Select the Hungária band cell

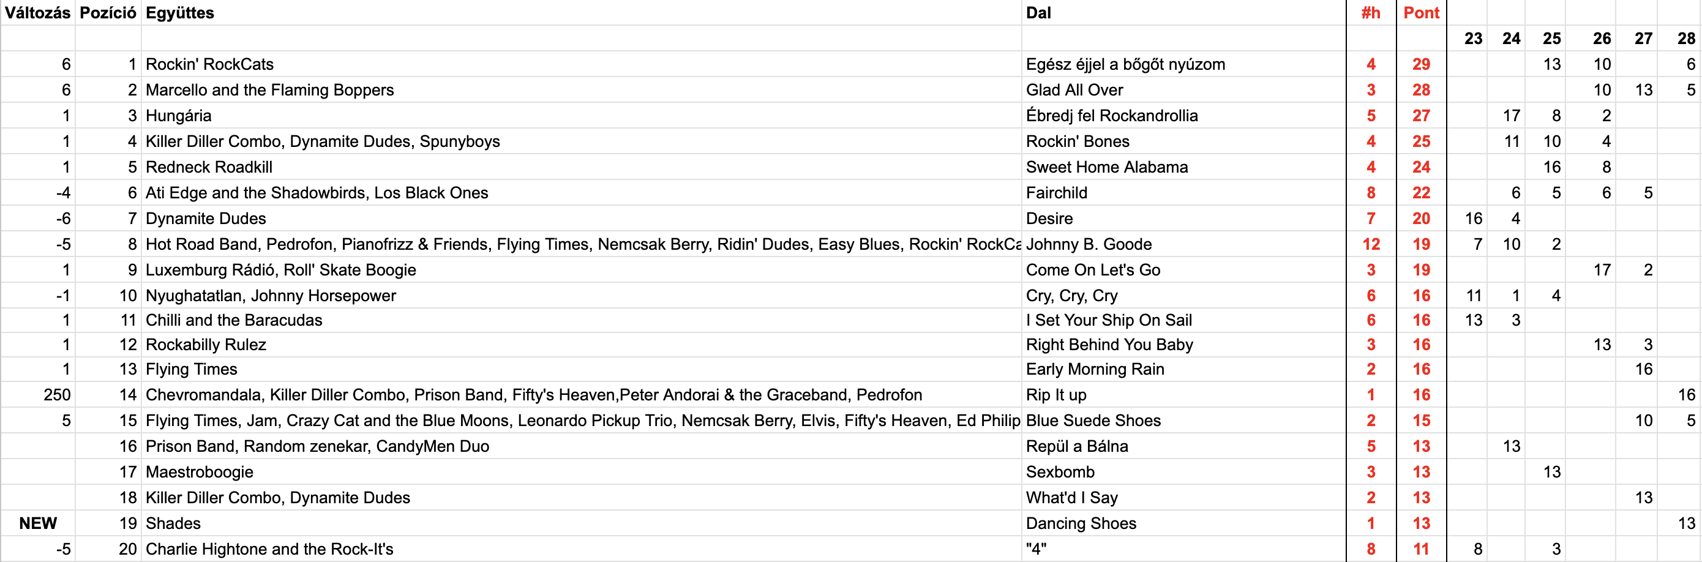pos(178,116)
